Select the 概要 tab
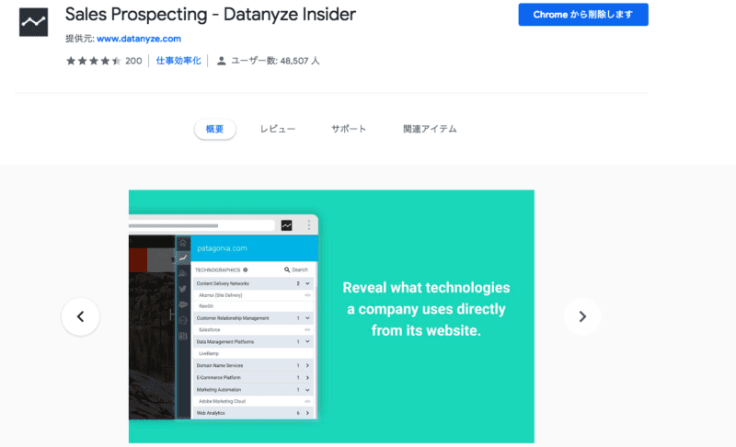Image resolution: width=736 pixels, height=447 pixels. pos(214,129)
